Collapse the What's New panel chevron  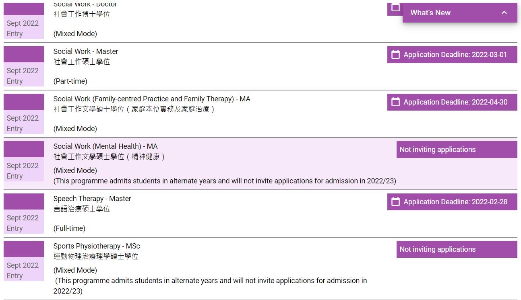point(504,13)
